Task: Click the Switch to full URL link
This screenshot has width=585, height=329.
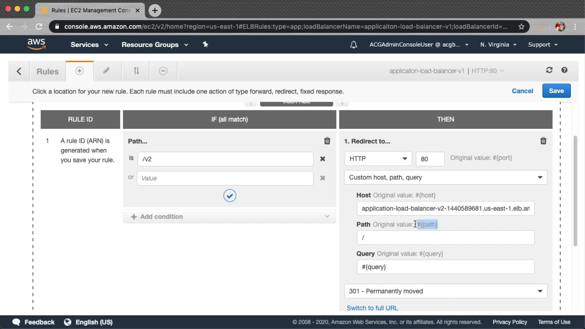Action: click(372, 308)
